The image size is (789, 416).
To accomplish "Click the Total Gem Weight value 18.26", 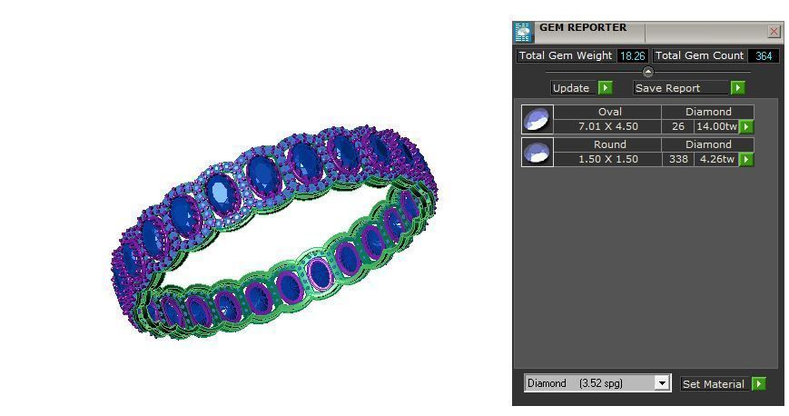I will tap(633, 56).
